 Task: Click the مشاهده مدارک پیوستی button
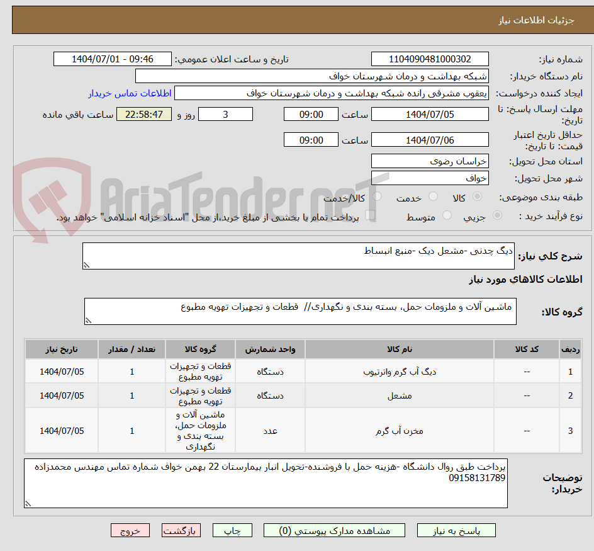coord(333,530)
